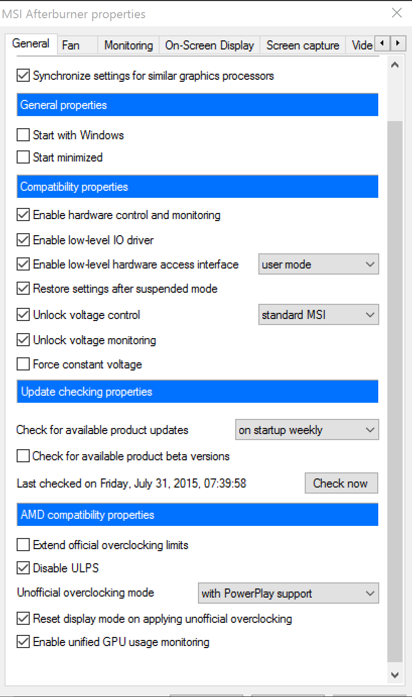Click the scrollbar up arrow
412x697 pixels.
click(395, 65)
